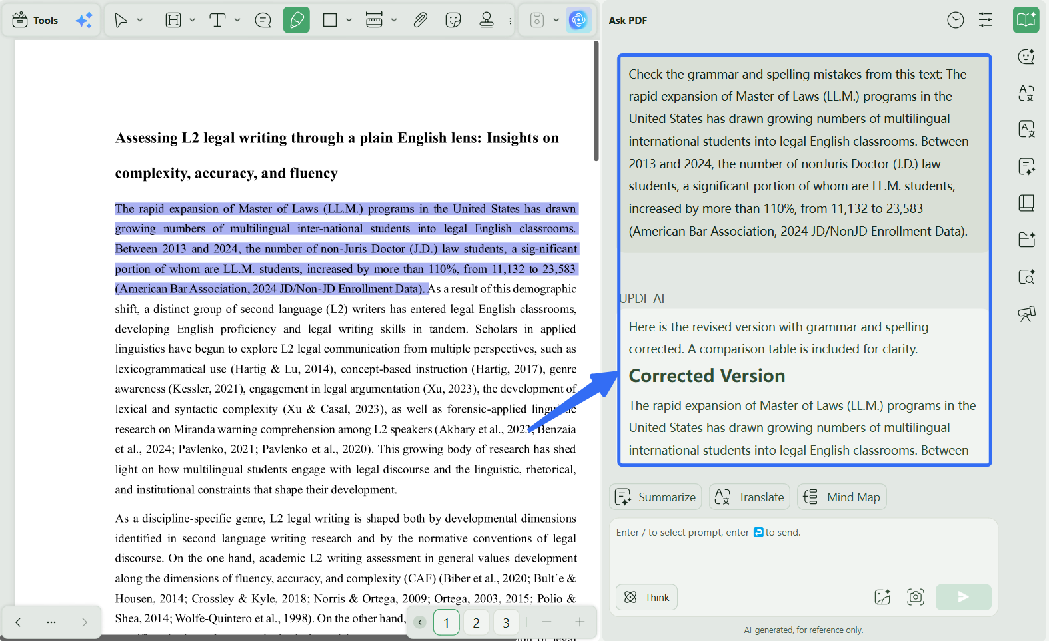
Task: Click the AI sparkle icon beside Tools
Action: click(84, 20)
